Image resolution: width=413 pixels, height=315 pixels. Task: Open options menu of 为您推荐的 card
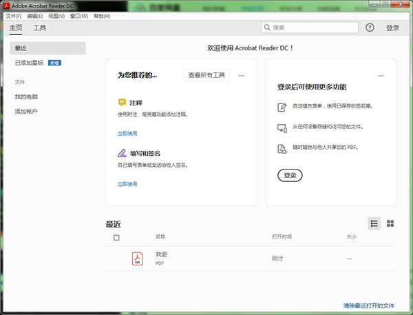(242, 76)
